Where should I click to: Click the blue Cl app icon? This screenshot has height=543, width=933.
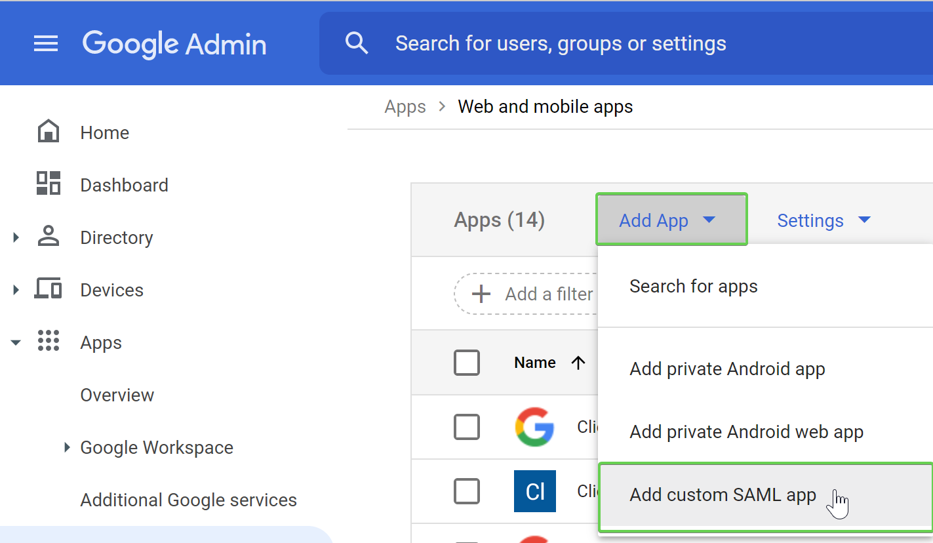535,491
